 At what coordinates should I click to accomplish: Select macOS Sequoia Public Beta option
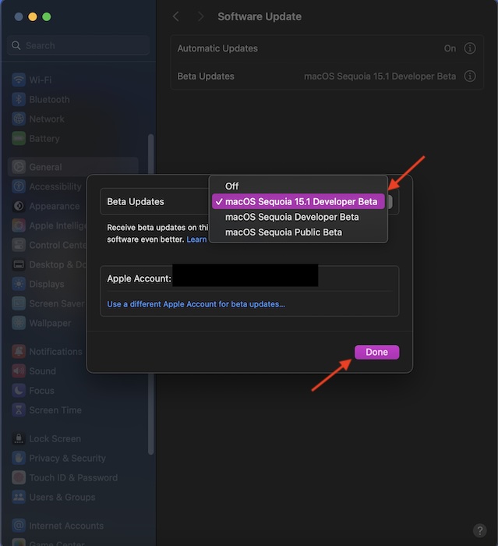pos(298,232)
